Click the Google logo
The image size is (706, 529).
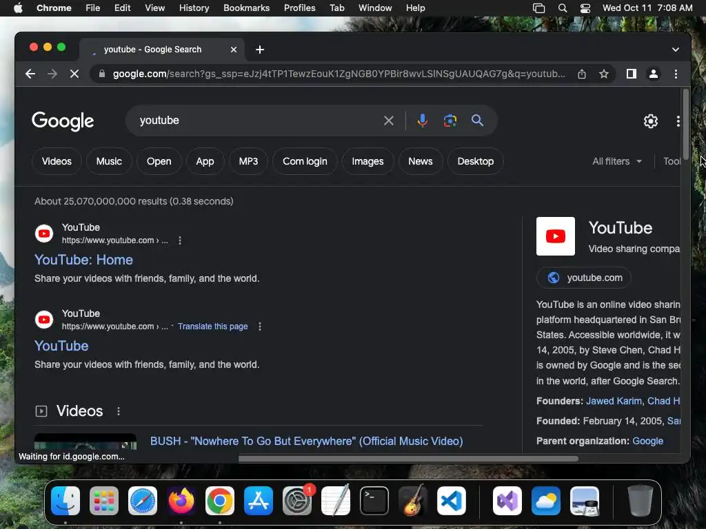point(63,121)
